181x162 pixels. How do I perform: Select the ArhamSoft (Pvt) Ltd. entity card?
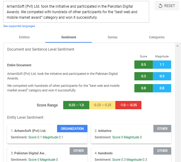click(47, 134)
